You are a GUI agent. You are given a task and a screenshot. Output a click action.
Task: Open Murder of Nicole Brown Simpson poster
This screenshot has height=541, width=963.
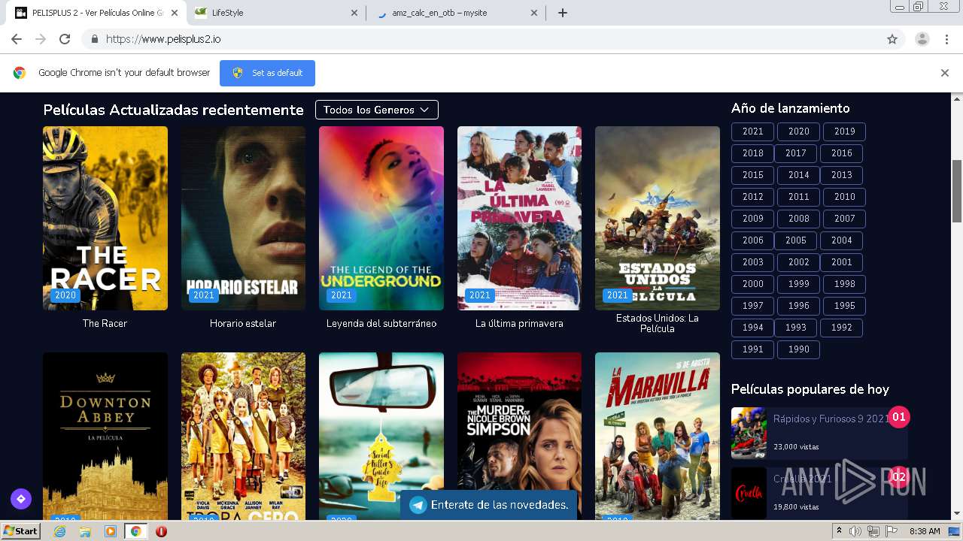point(519,437)
